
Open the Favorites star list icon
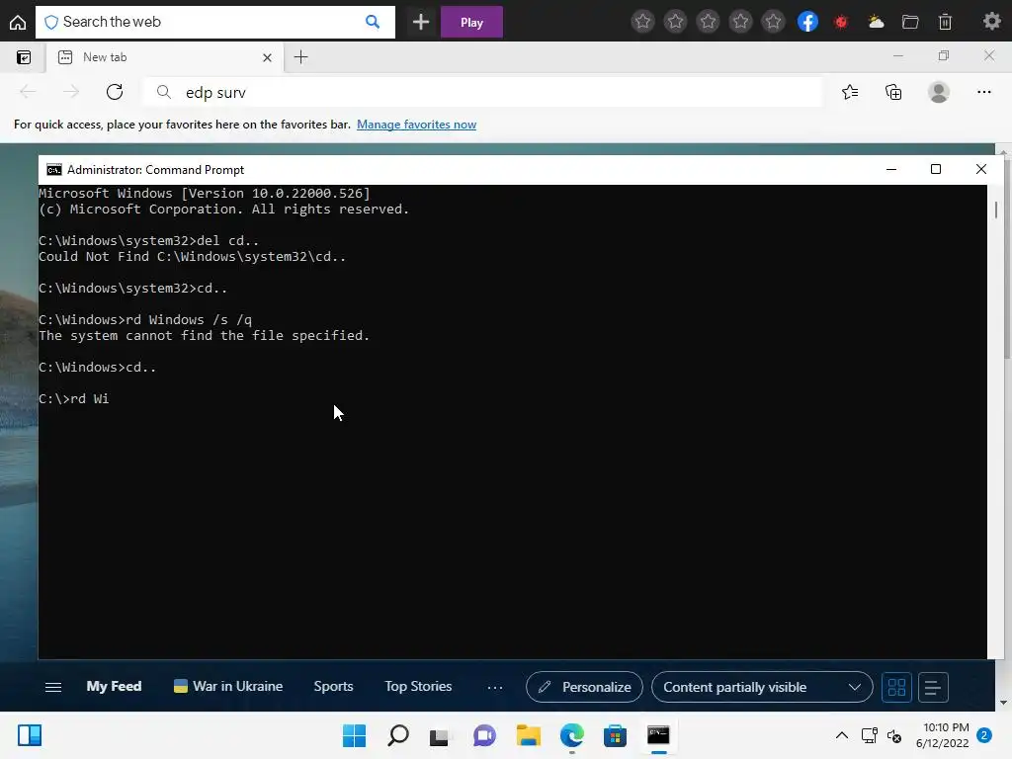tap(850, 92)
